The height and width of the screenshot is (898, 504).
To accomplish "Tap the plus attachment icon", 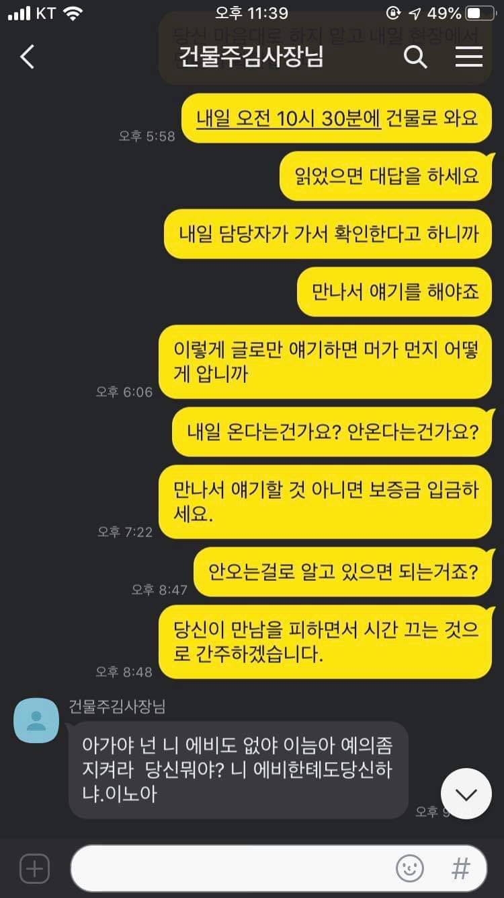I will pos(34,868).
